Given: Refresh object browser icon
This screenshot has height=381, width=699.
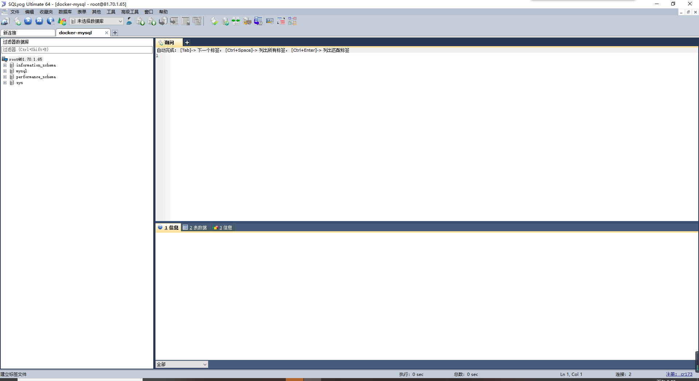Looking at the screenshot, I should (62, 21).
